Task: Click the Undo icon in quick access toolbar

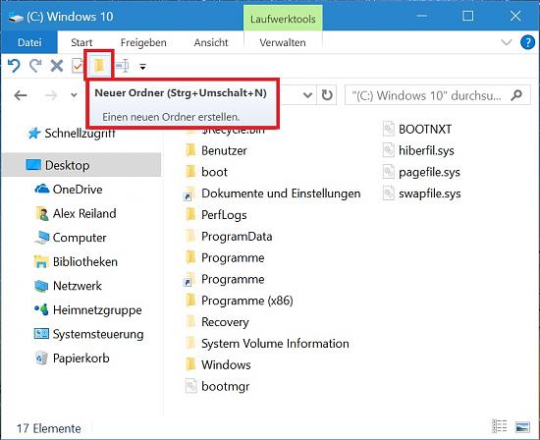Action: [x=14, y=66]
